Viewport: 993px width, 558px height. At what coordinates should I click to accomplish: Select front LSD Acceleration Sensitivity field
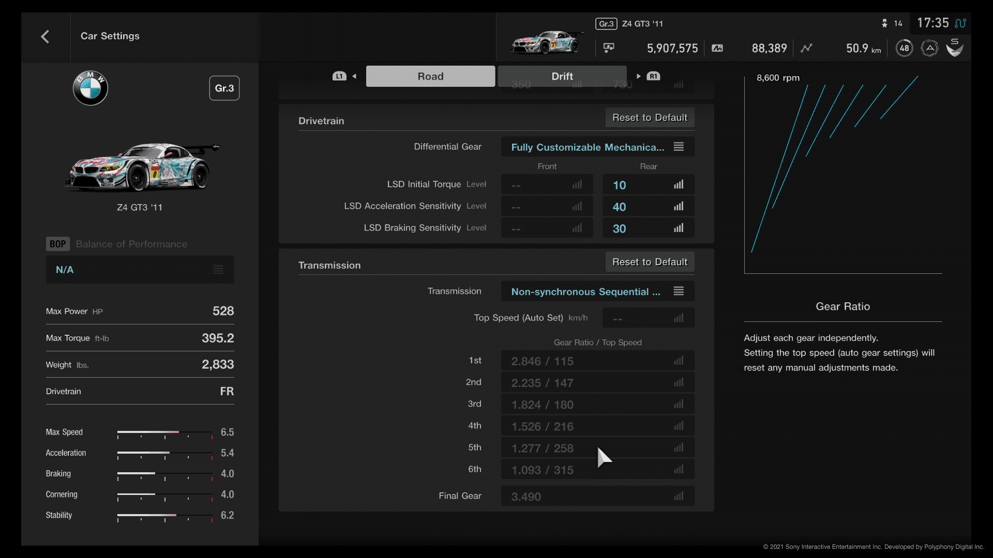pyautogui.click(x=547, y=206)
